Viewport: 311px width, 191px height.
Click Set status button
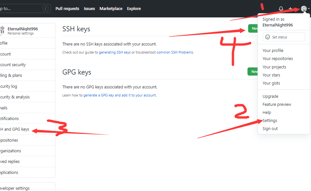pyautogui.click(x=284, y=37)
